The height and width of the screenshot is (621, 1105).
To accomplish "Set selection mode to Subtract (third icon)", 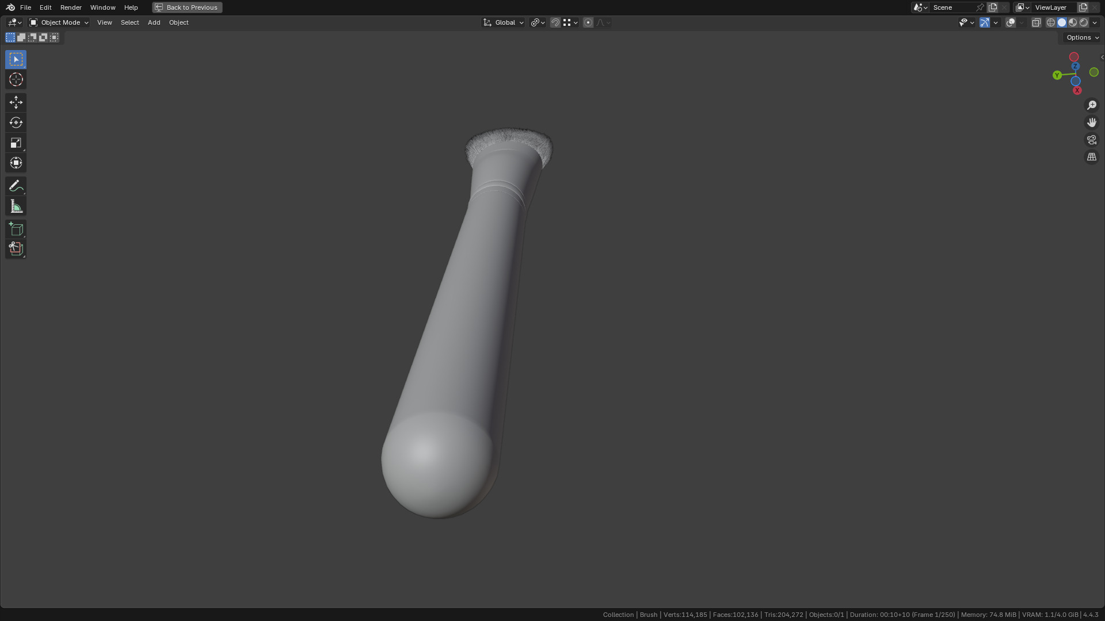I will [32, 37].
